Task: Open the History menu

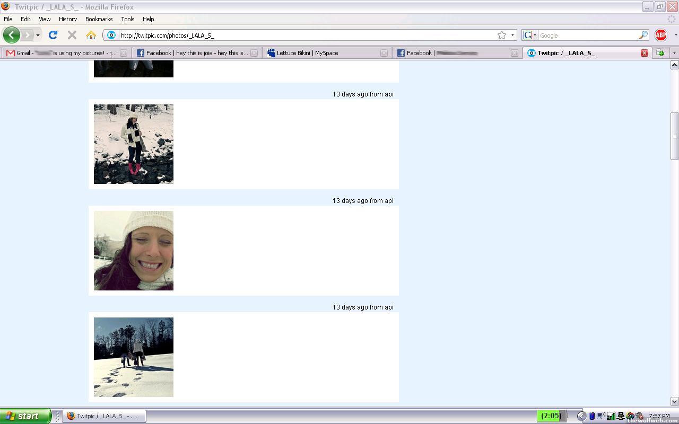Action: pyautogui.click(x=68, y=19)
